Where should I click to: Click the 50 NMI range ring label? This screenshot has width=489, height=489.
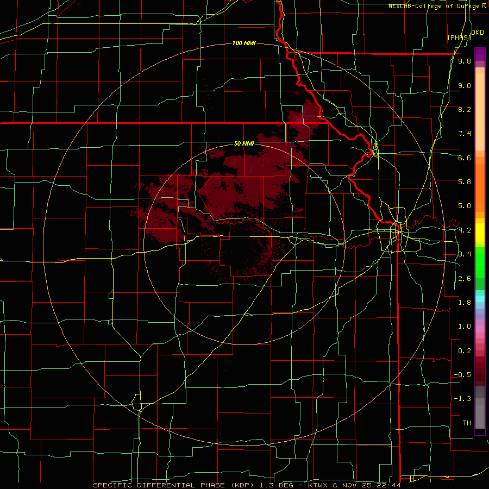tap(244, 143)
